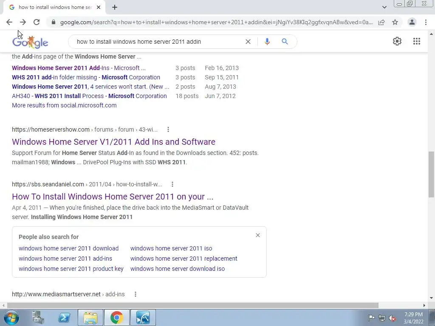Click the horizontal scrollbar right arrow
The height and width of the screenshot is (326, 435).
click(424, 305)
